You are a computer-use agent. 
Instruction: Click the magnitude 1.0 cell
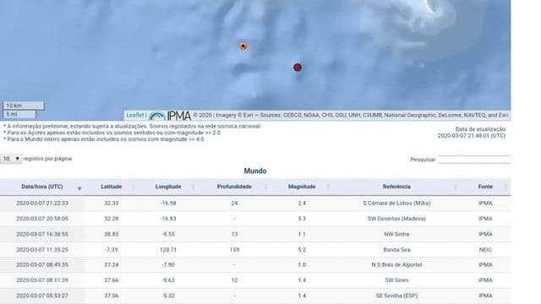tap(302, 264)
